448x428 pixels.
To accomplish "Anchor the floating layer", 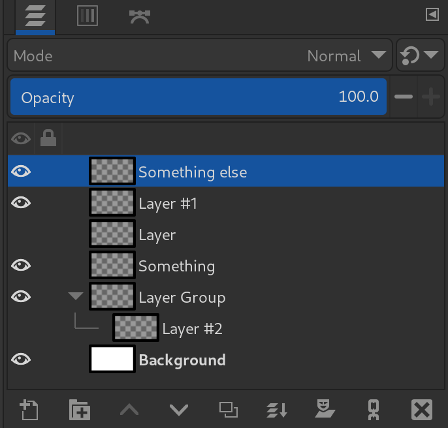I will pyautogui.click(x=374, y=410).
